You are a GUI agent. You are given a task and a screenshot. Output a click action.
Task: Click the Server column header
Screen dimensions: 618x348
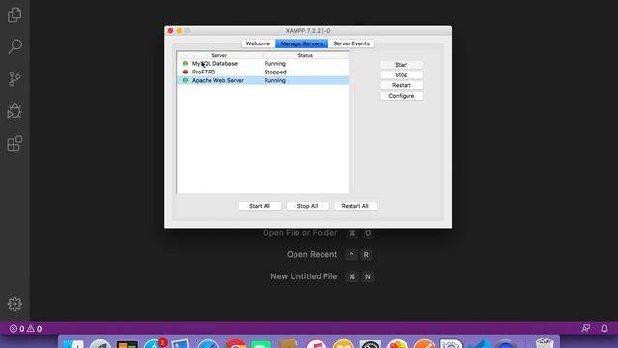tap(219, 55)
